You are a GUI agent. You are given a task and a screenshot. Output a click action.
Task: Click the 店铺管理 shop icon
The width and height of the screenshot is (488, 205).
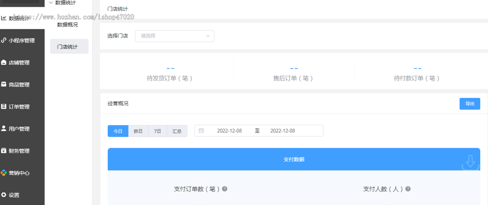pos(4,63)
